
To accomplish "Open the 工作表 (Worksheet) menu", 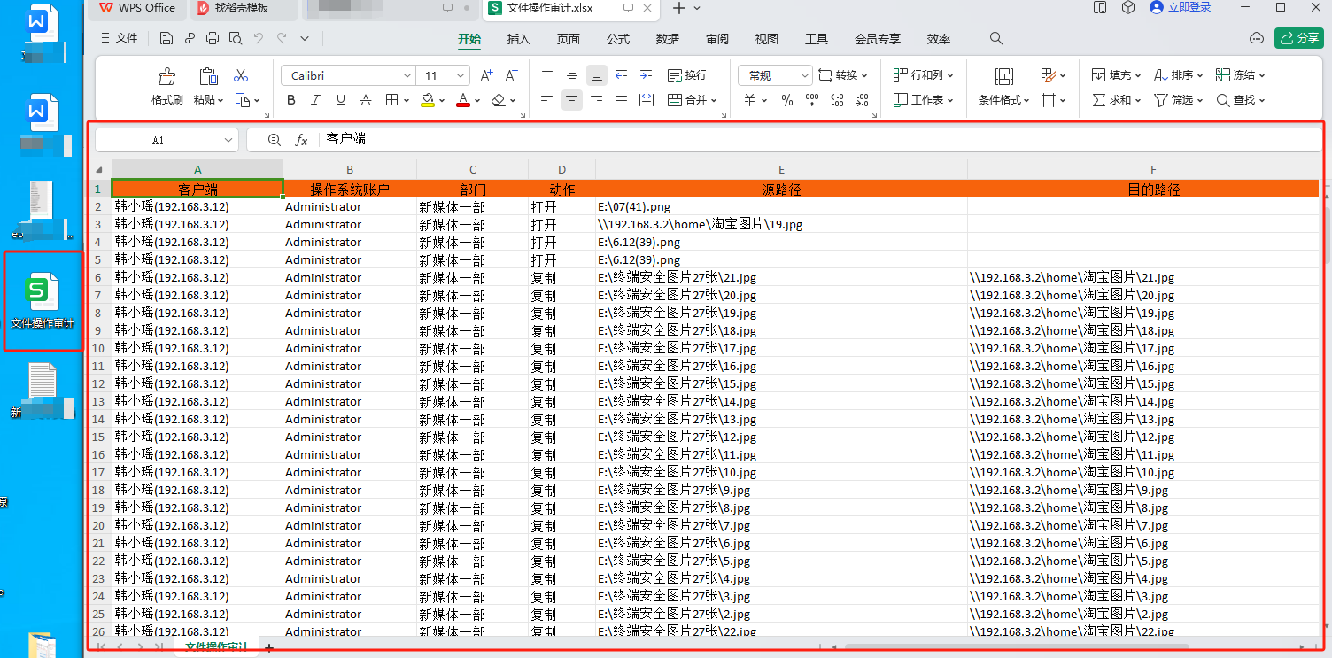I will [x=924, y=100].
